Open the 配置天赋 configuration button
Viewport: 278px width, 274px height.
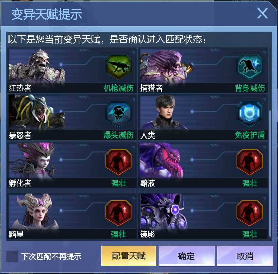click(x=129, y=256)
